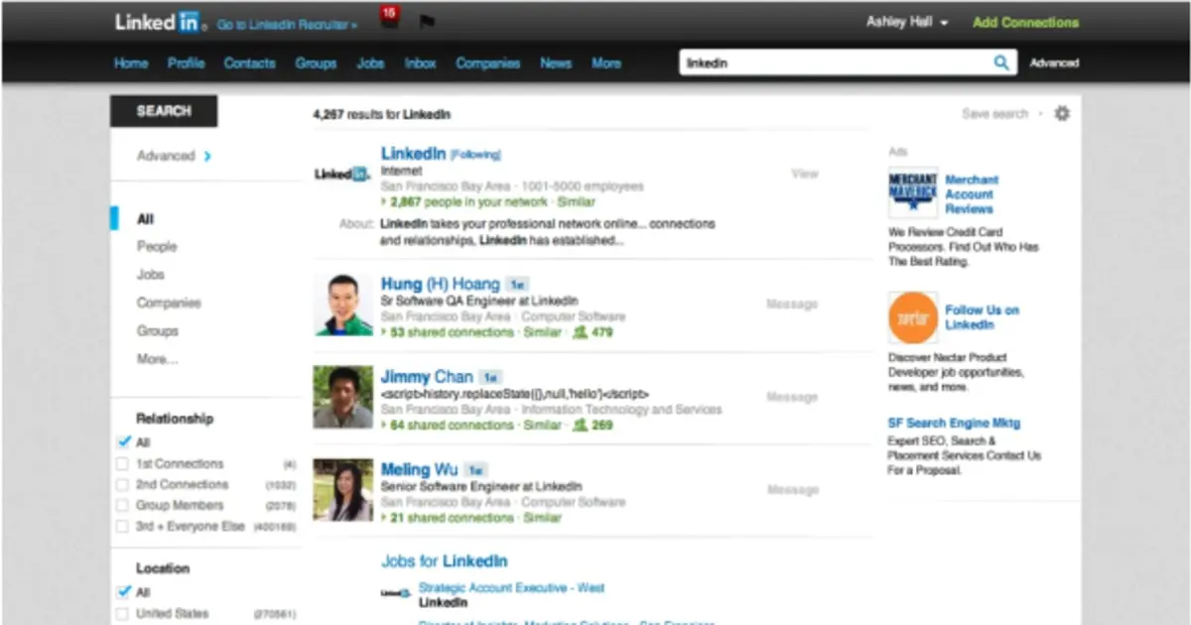Message Hung Hoang
Screen dimensions: 1191x625
(792, 305)
